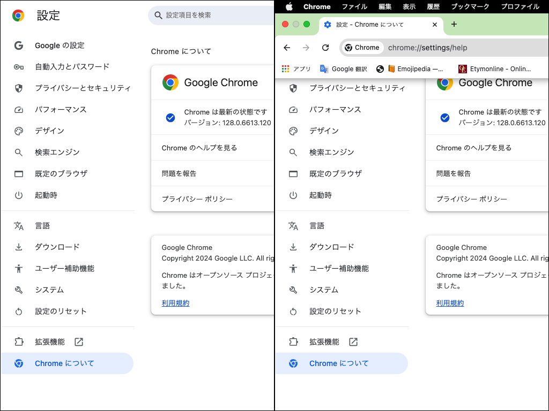Click the reload page icon

[x=325, y=48]
